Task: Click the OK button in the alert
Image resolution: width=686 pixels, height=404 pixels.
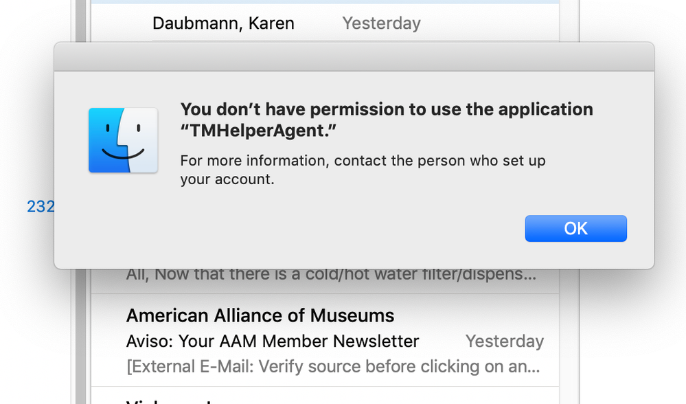Action: (x=575, y=229)
